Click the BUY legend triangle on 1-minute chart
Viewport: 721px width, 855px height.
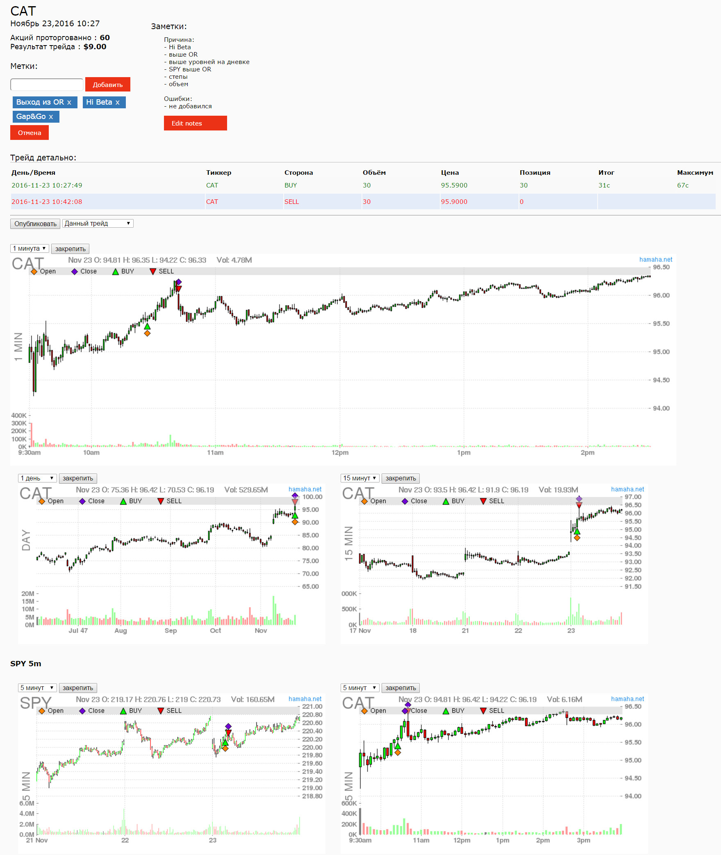[116, 272]
